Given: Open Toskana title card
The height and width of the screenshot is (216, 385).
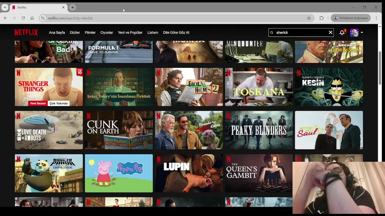Looking at the screenshot, I should pyautogui.click(x=259, y=87).
